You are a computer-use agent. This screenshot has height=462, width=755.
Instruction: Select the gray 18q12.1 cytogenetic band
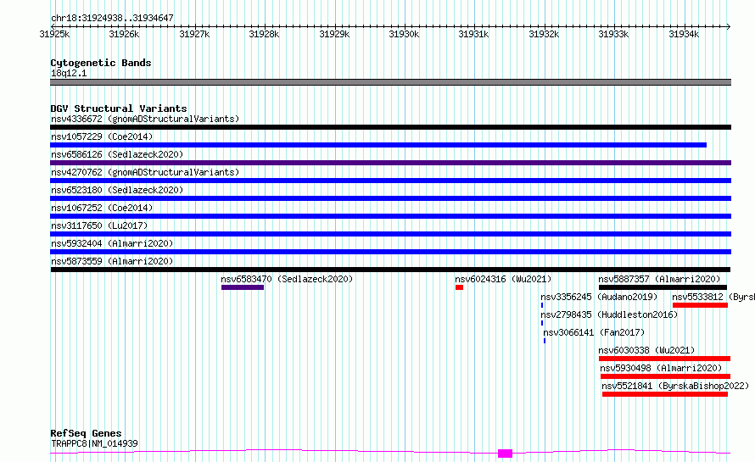[390, 82]
